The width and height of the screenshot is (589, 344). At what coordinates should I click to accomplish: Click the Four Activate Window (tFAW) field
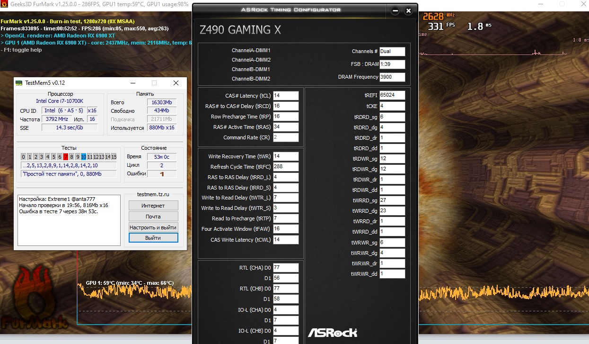click(286, 229)
